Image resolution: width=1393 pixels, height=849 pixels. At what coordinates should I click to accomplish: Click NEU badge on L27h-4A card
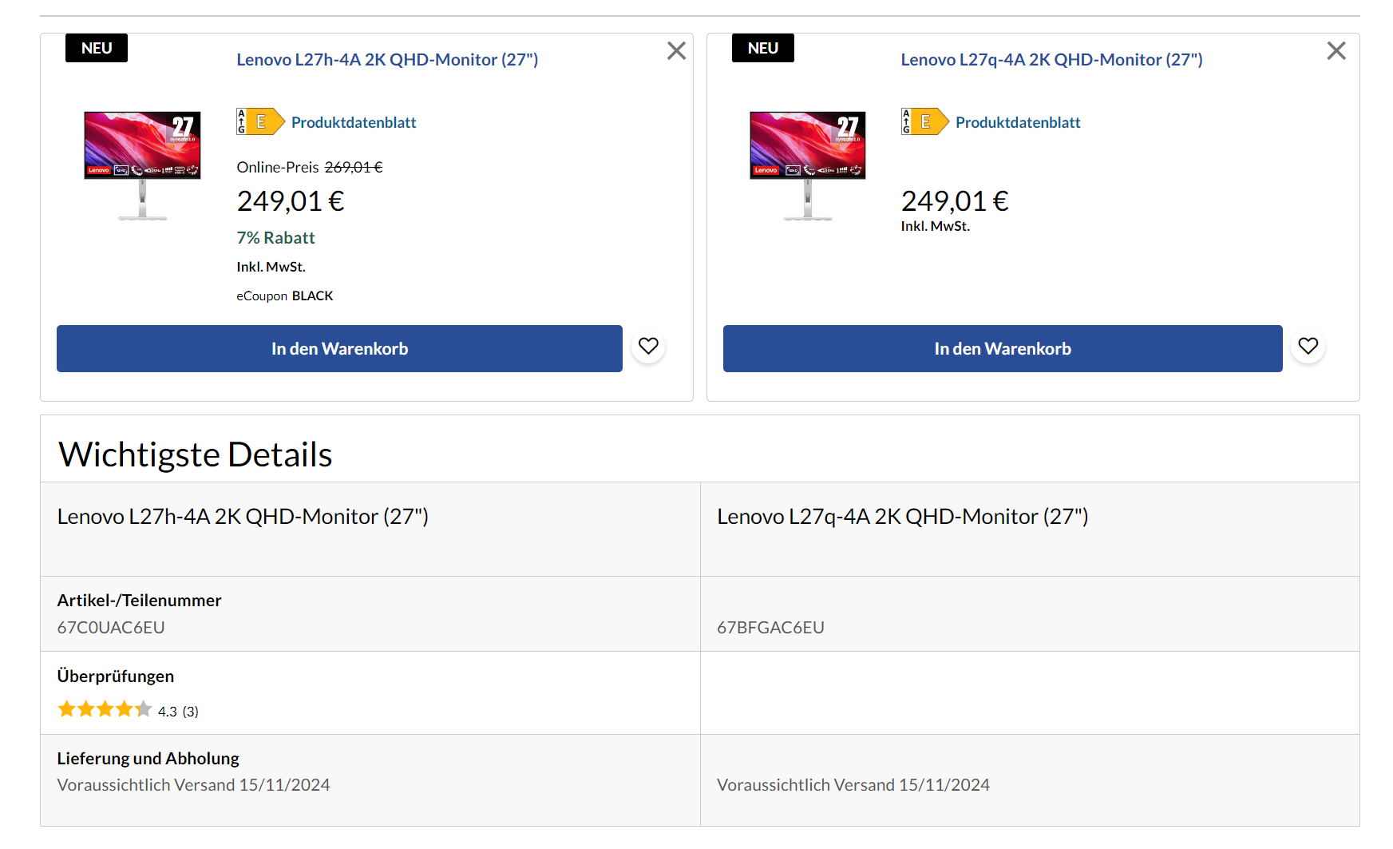coord(97,48)
